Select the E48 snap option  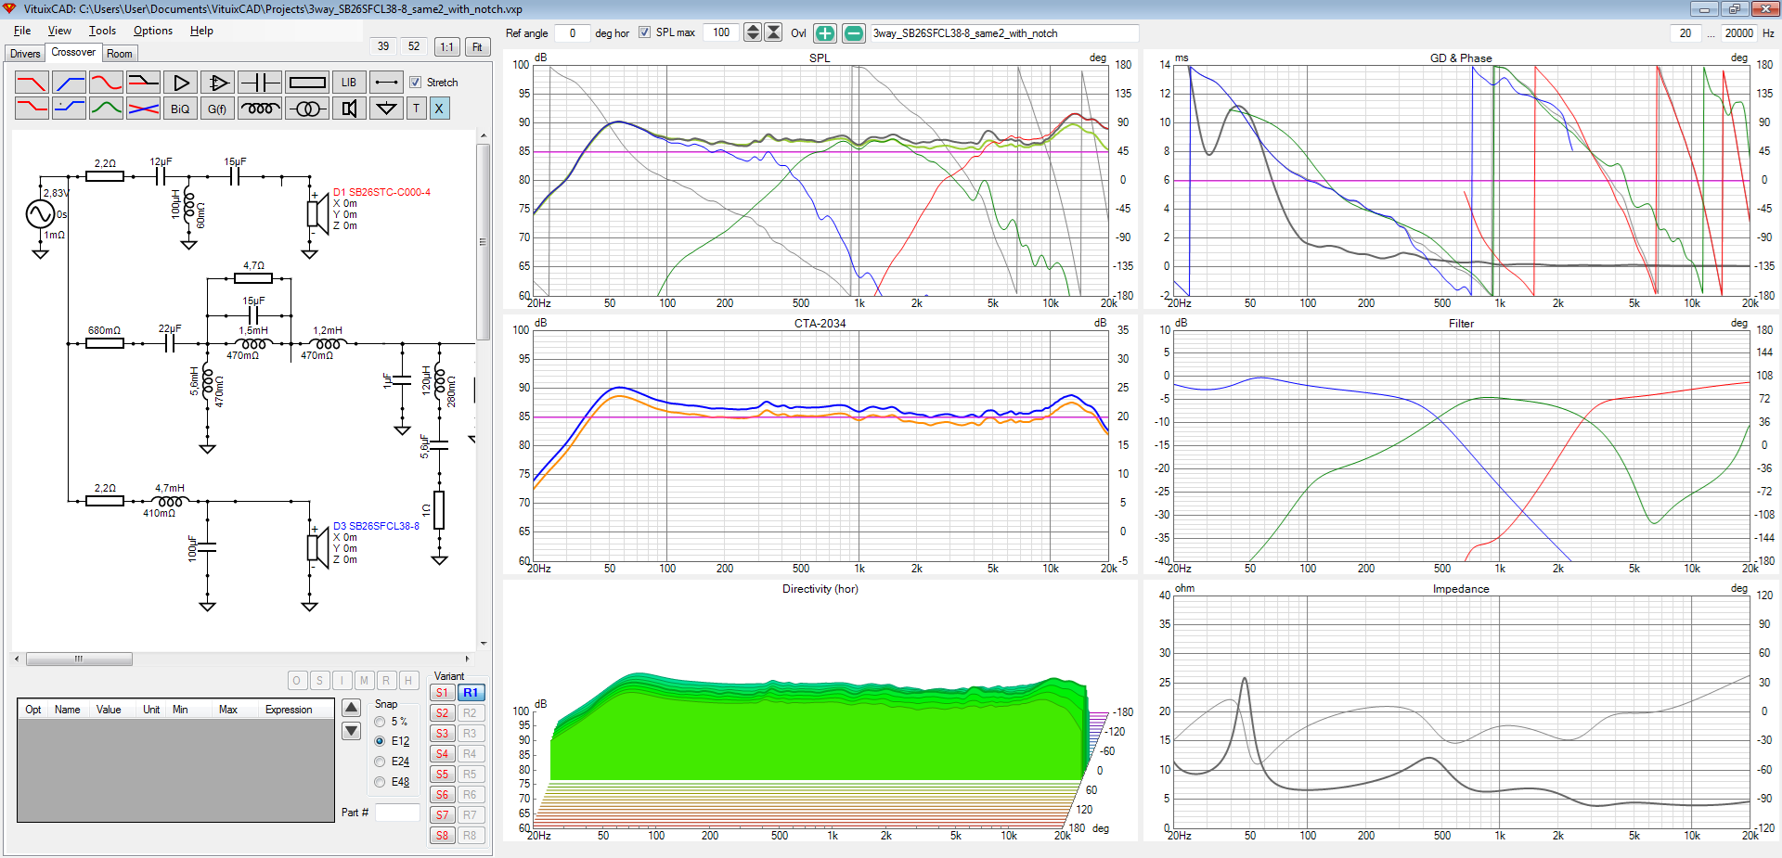tap(380, 782)
